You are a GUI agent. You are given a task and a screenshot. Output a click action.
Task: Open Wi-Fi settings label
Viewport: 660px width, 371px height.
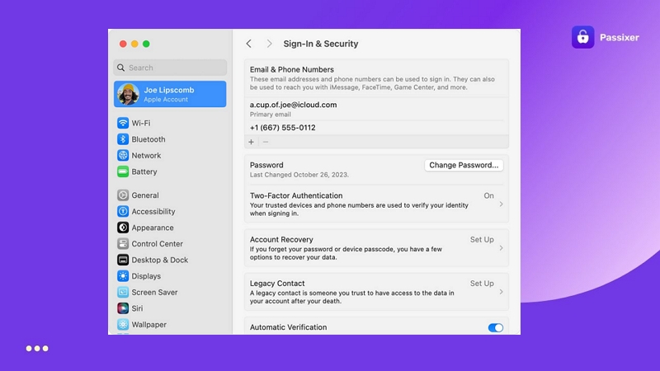141,123
